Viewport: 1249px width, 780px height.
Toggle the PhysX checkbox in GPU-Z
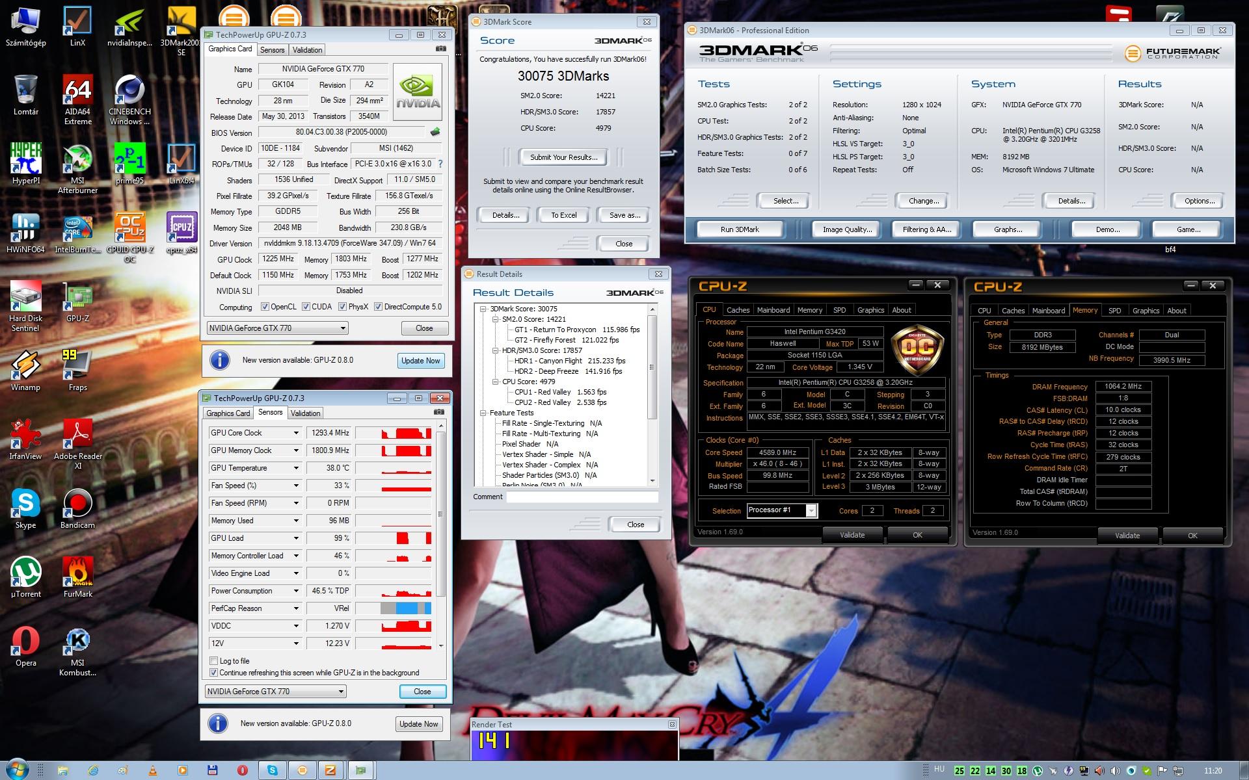coord(342,307)
